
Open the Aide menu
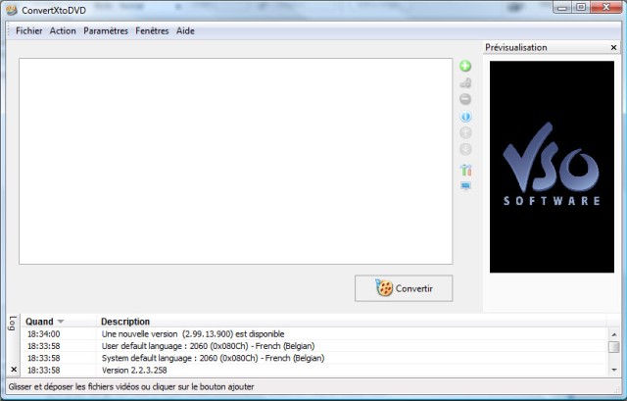185,30
